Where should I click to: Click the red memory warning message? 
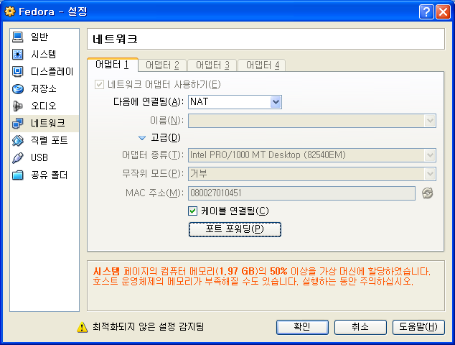point(261,276)
